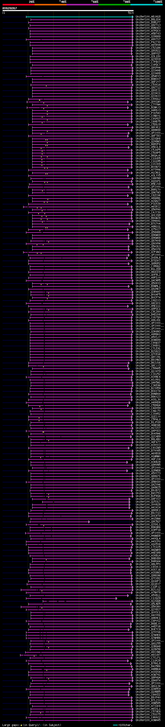Select subject label UniRef100_B6BEJ0

148,624
